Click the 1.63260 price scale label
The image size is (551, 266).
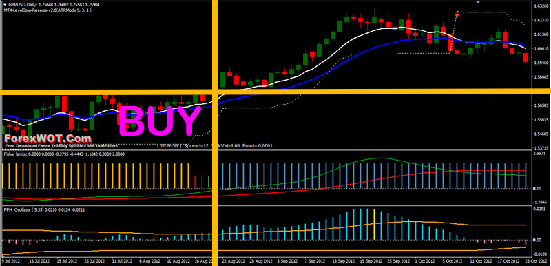541,6
